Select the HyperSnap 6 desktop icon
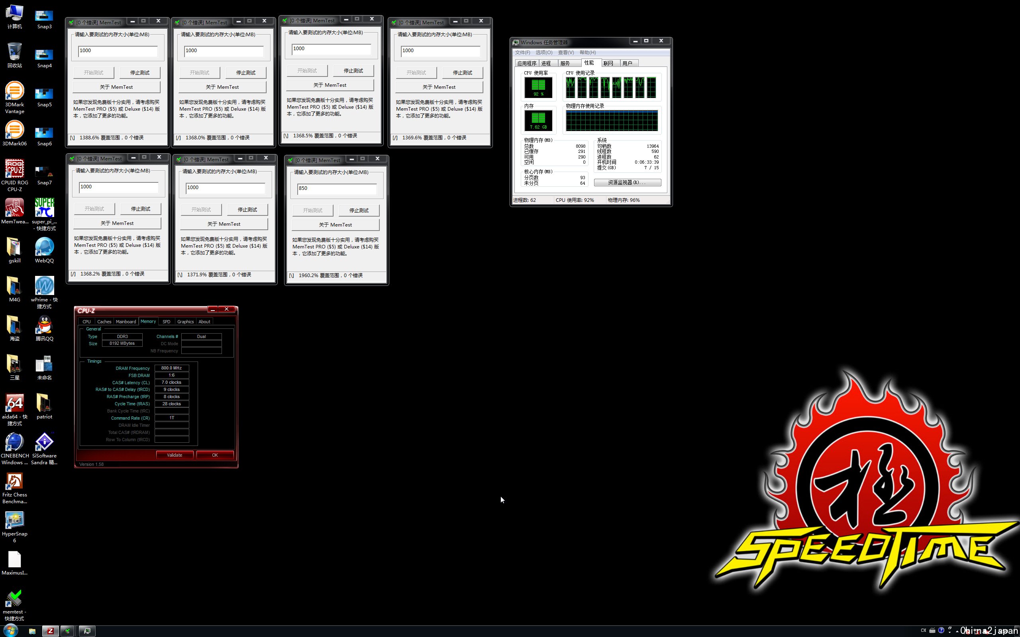Screen dimensions: 1020x637 click(x=15, y=527)
